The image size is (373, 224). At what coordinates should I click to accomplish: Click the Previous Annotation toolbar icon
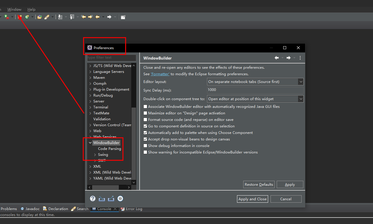tap(72, 17)
